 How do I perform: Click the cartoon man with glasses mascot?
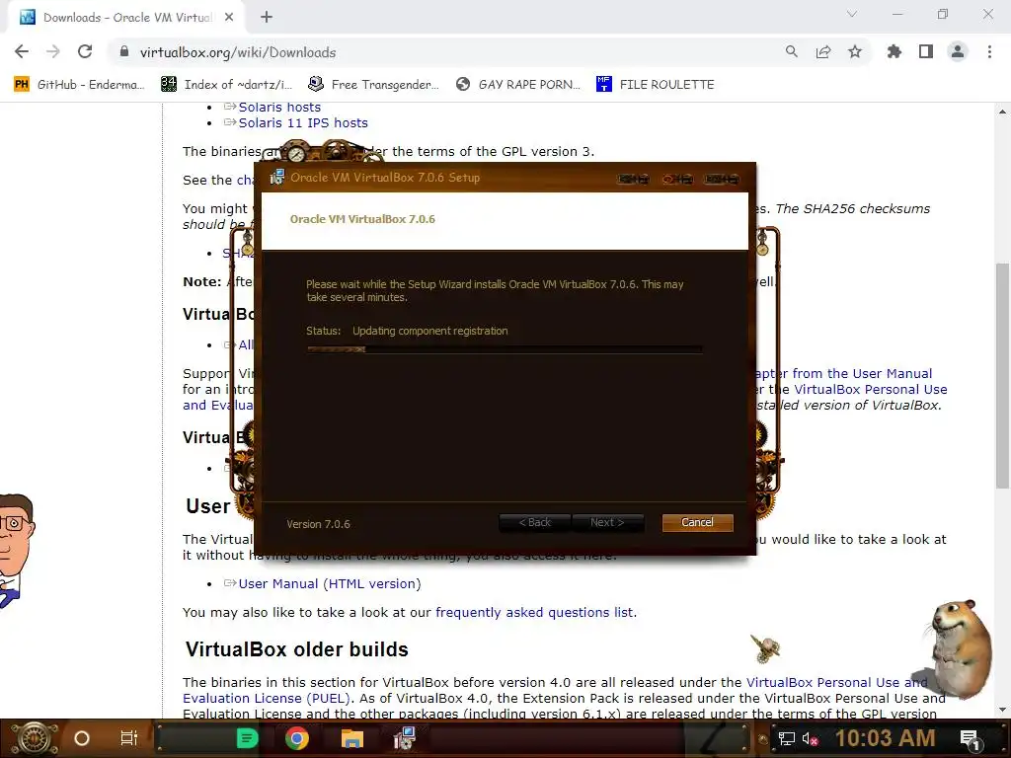16,551
